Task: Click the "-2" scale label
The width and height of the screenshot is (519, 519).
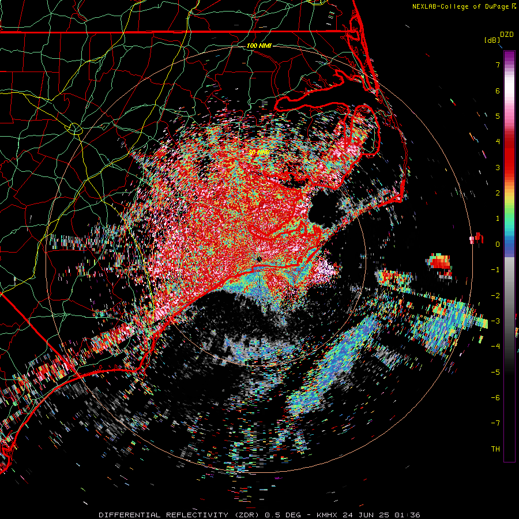Action: 495,296
